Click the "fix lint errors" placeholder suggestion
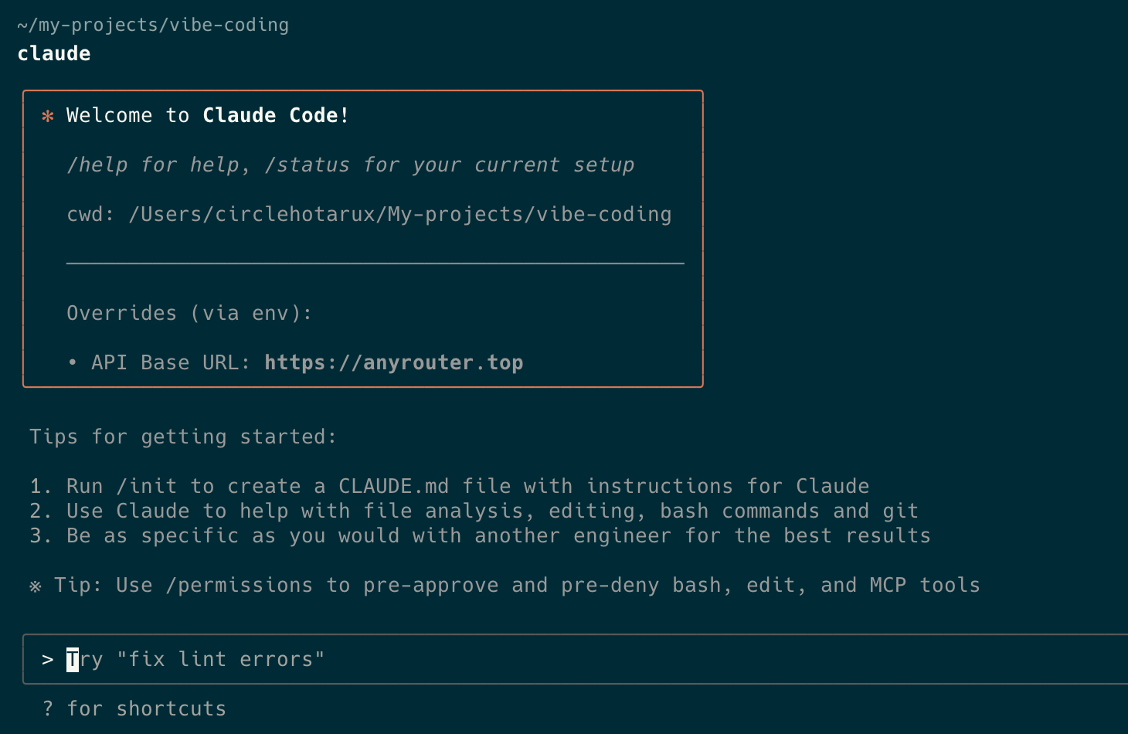1128x734 pixels. click(x=221, y=659)
